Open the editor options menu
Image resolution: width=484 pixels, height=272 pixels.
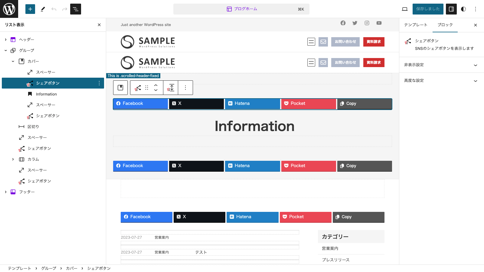pos(476,9)
